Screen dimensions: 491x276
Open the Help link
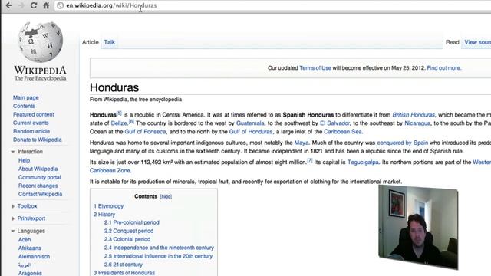(24, 160)
